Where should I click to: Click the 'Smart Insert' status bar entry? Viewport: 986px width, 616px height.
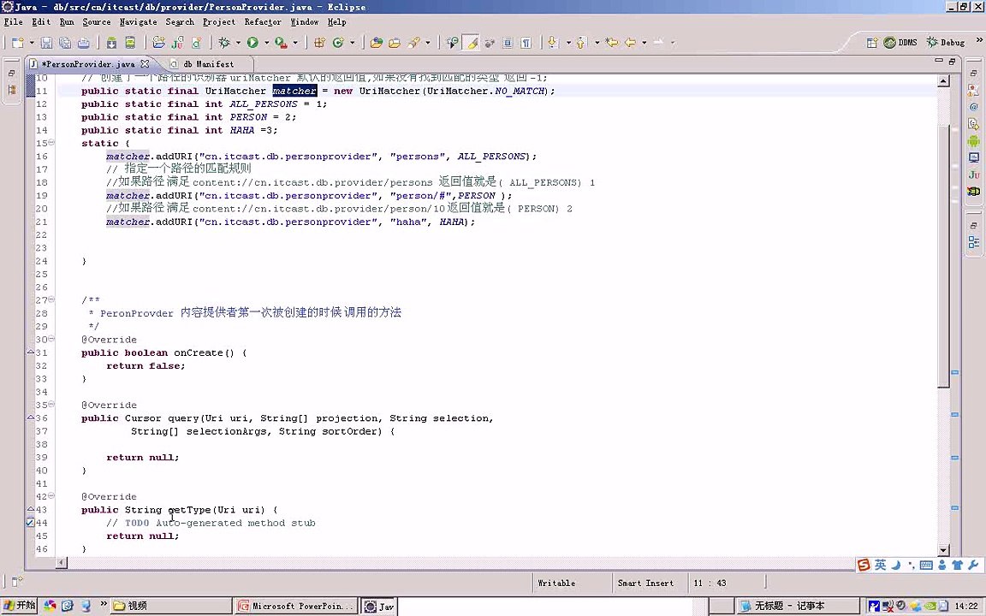(x=645, y=583)
